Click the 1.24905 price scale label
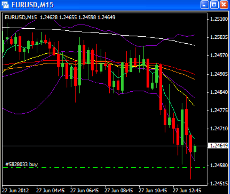 click(219, 74)
